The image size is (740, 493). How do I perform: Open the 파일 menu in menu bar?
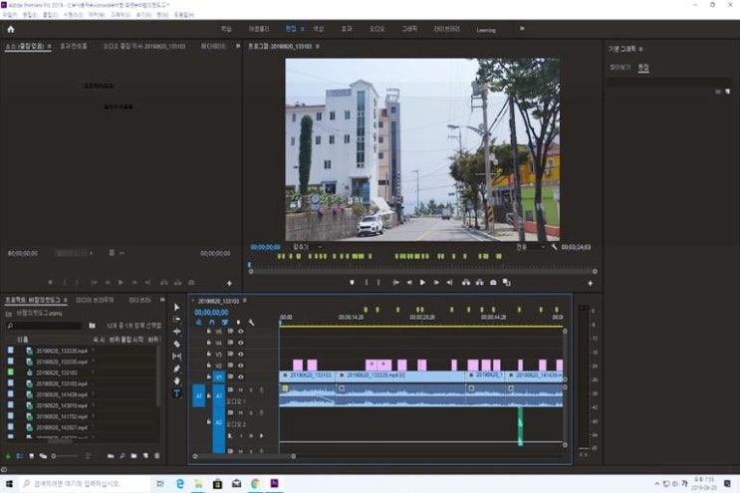pyautogui.click(x=9, y=14)
